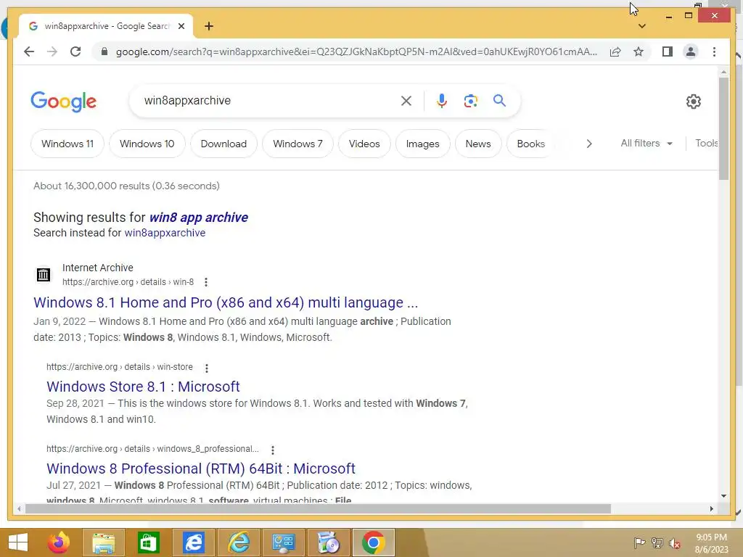Switch to Books results
The image size is (743, 557).
pyautogui.click(x=530, y=144)
